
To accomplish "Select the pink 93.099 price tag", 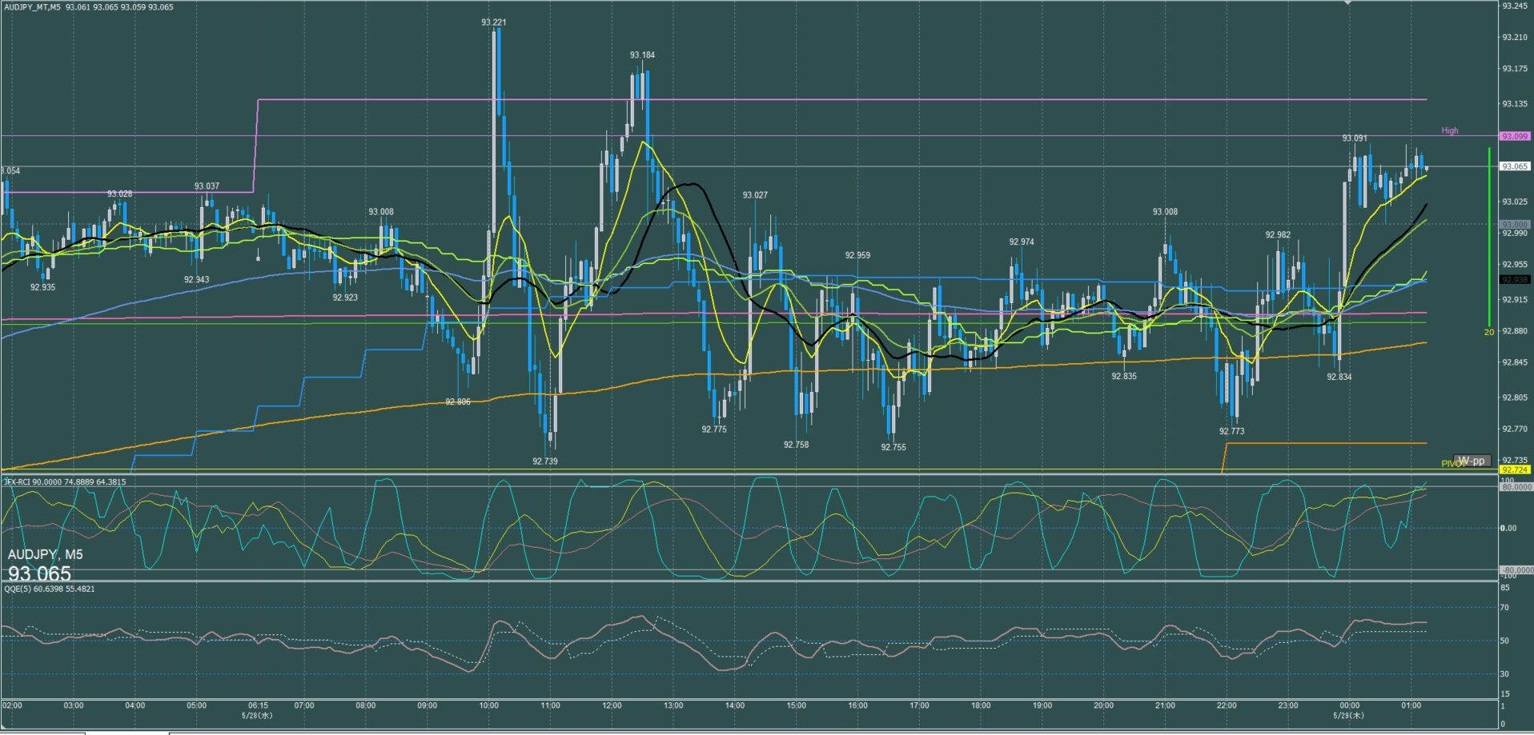I will coord(1515,137).
